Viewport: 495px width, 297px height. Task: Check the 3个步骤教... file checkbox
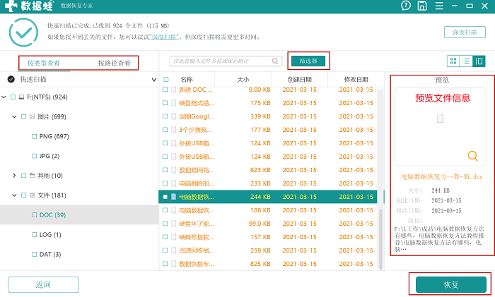click(x=165, y=130)
